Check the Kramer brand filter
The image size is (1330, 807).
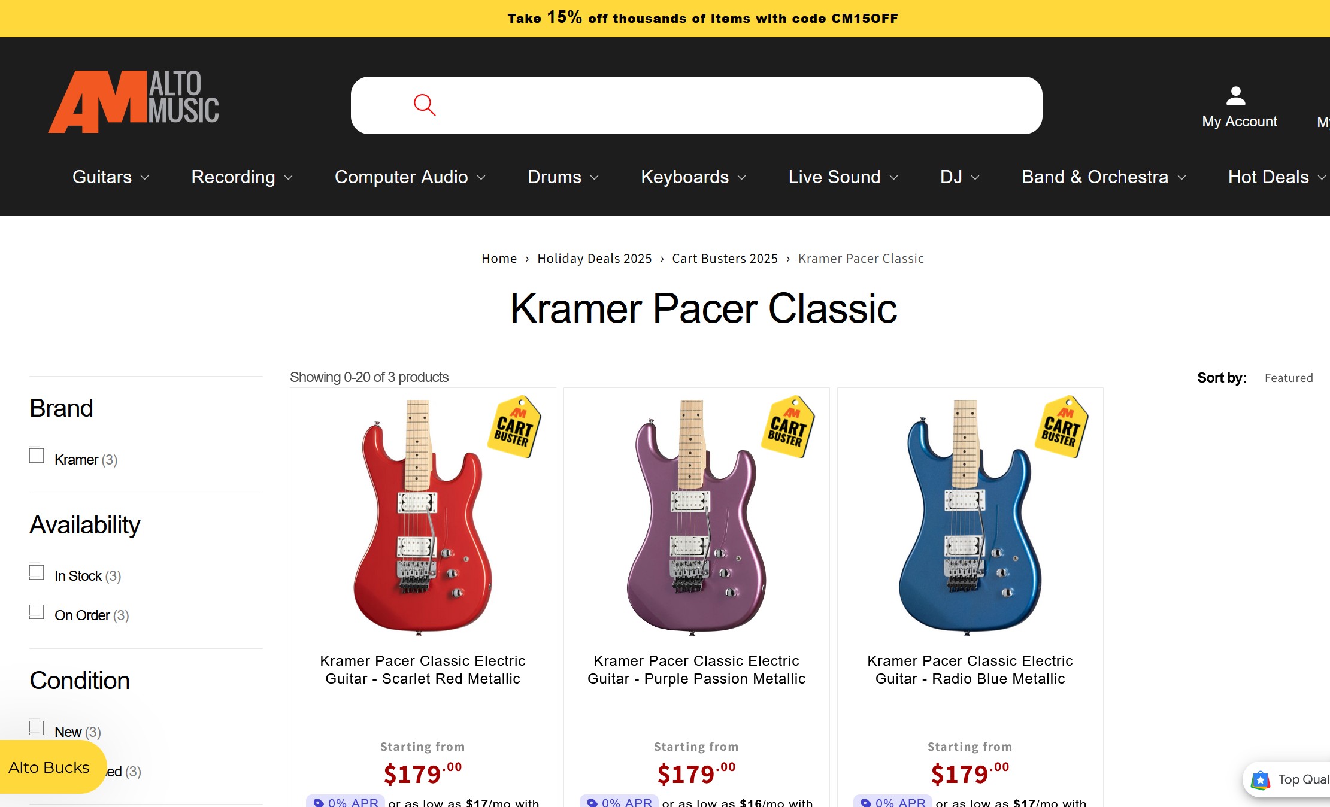tap(37, 456)
